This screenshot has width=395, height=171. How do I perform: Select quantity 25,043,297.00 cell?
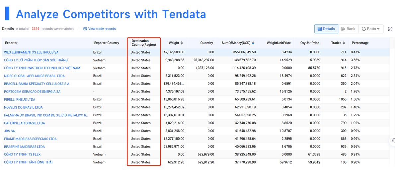(204, 60)
